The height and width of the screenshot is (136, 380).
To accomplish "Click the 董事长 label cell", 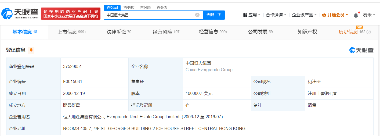I will 155,82.
